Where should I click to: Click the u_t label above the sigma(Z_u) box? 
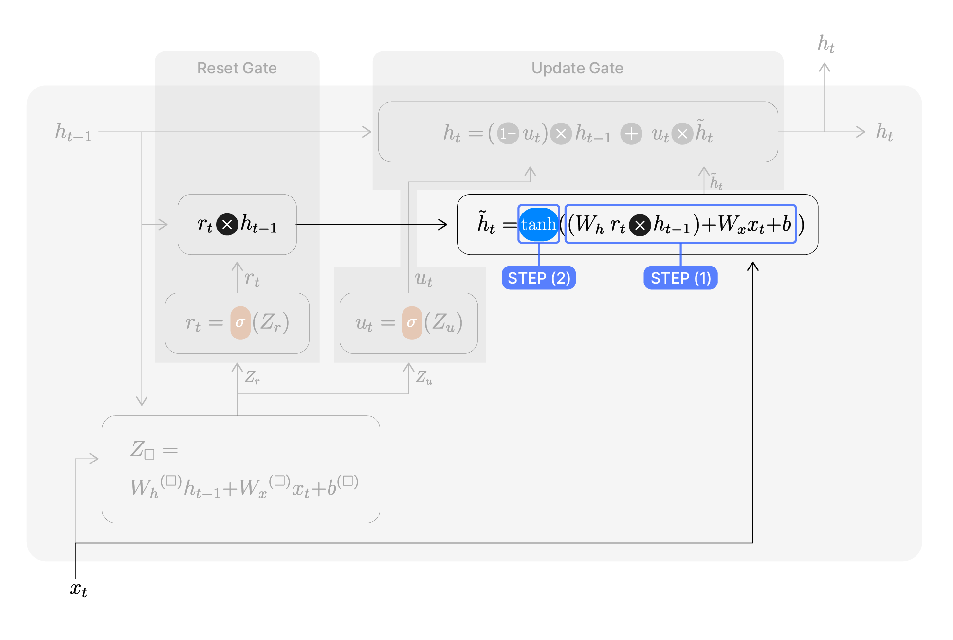[423, 279]
